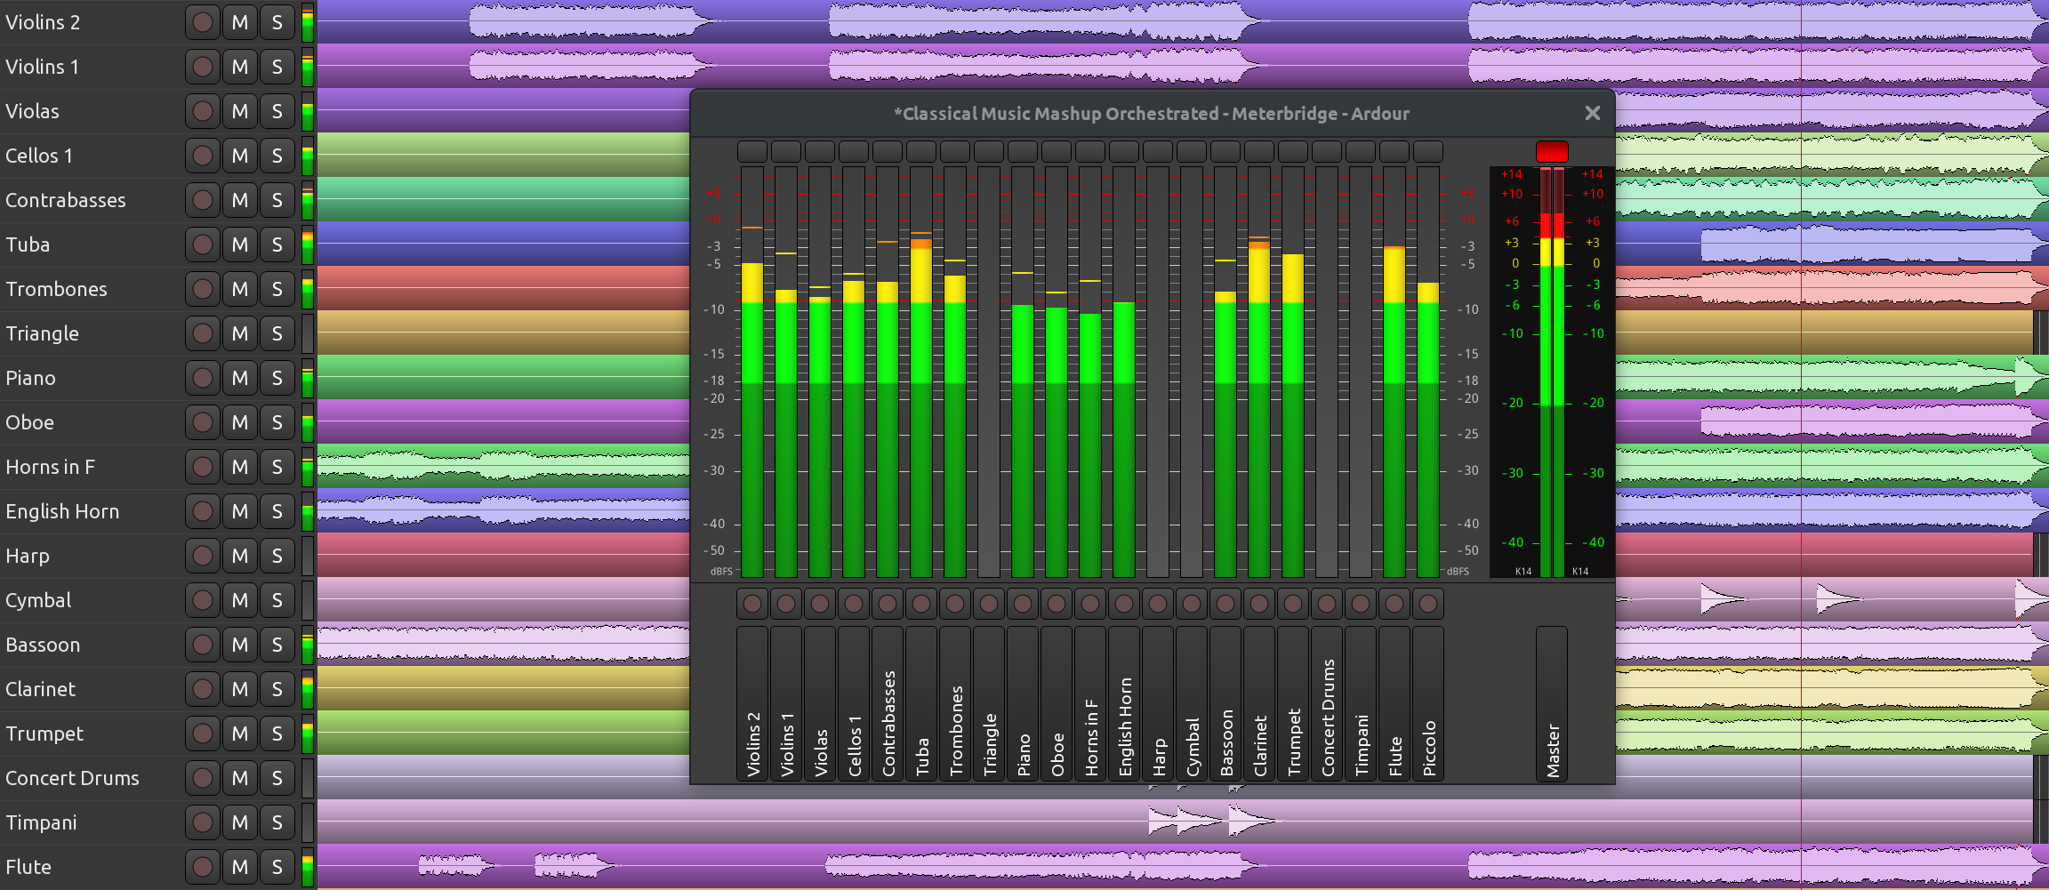Click Meterbridge record button above Tuba label
This screenshot has height=890, width=2049.
(x=921, y=604)
